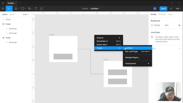Viewport: 183px width, 103px height.
Task: Choose Search Menu from context menu
Action: 109,45
